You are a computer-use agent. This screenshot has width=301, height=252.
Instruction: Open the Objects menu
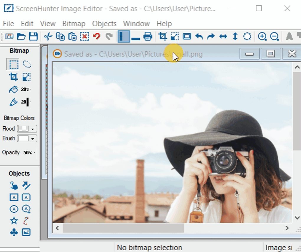pyautogui.click(x=104, y=24)
